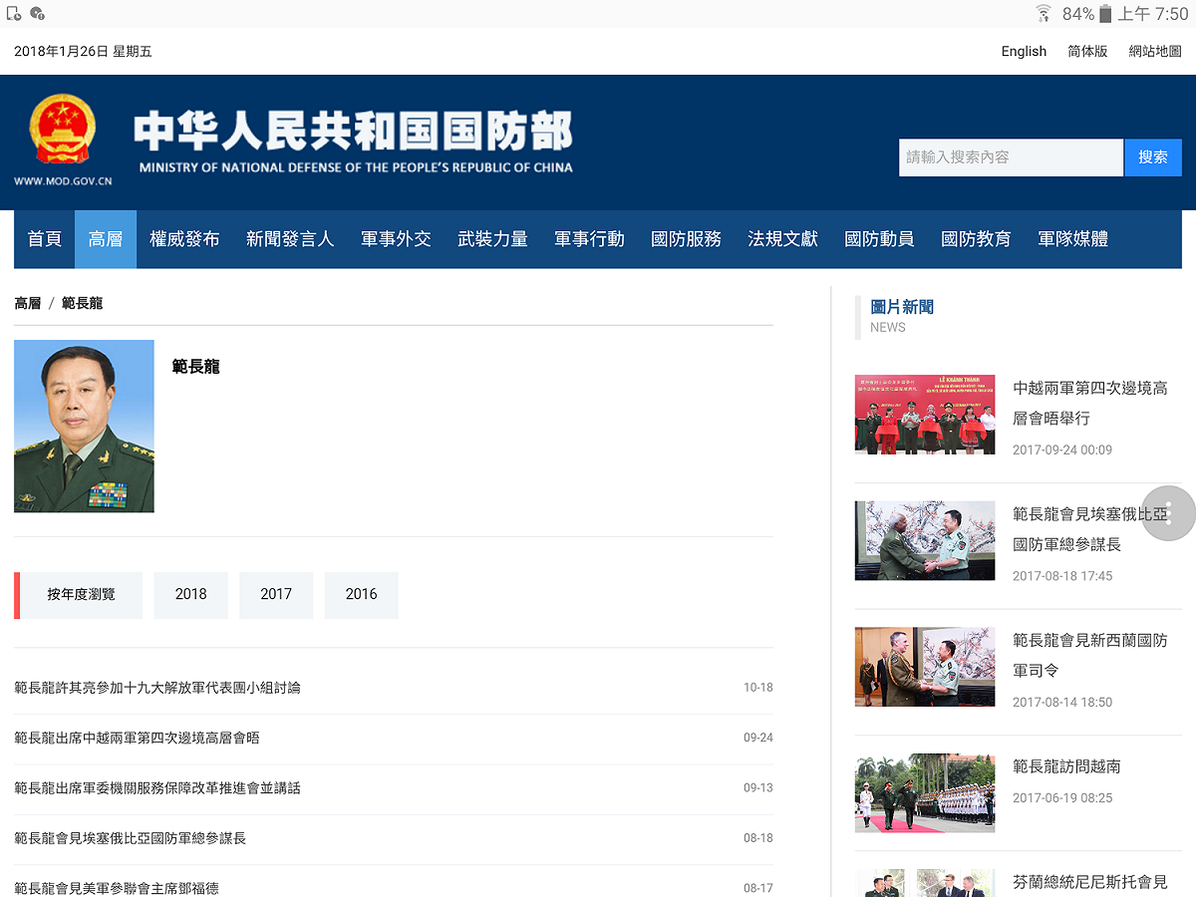Open article 範長龍出席中越兩軍第四次邊境高層會晤
The image size is (1196, 897).
137,739
